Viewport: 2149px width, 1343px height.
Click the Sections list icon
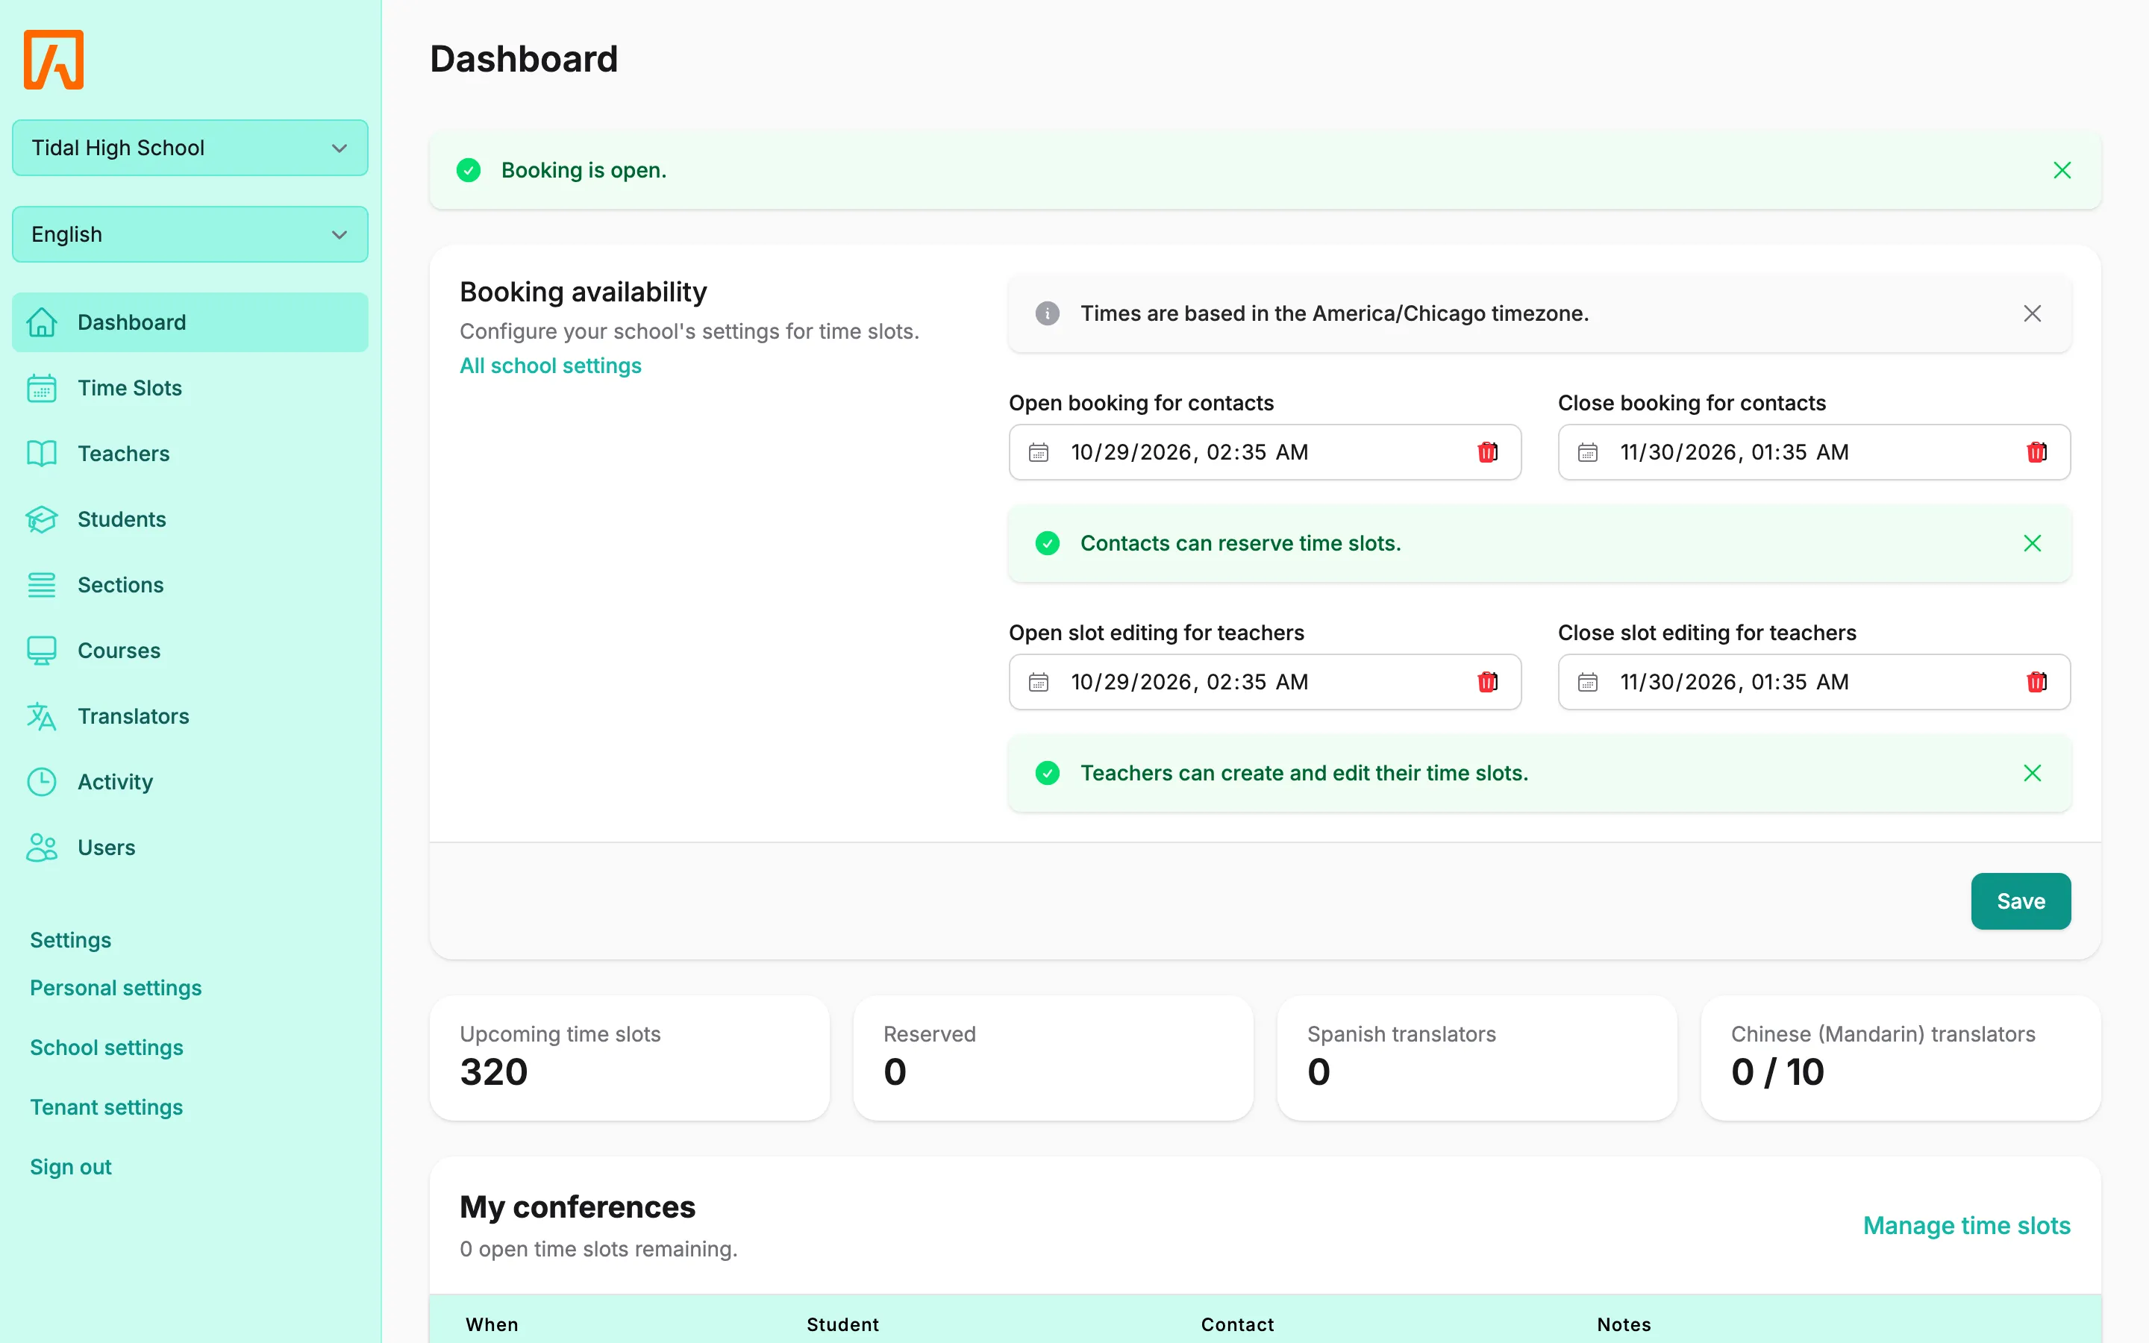pos(42,586)
